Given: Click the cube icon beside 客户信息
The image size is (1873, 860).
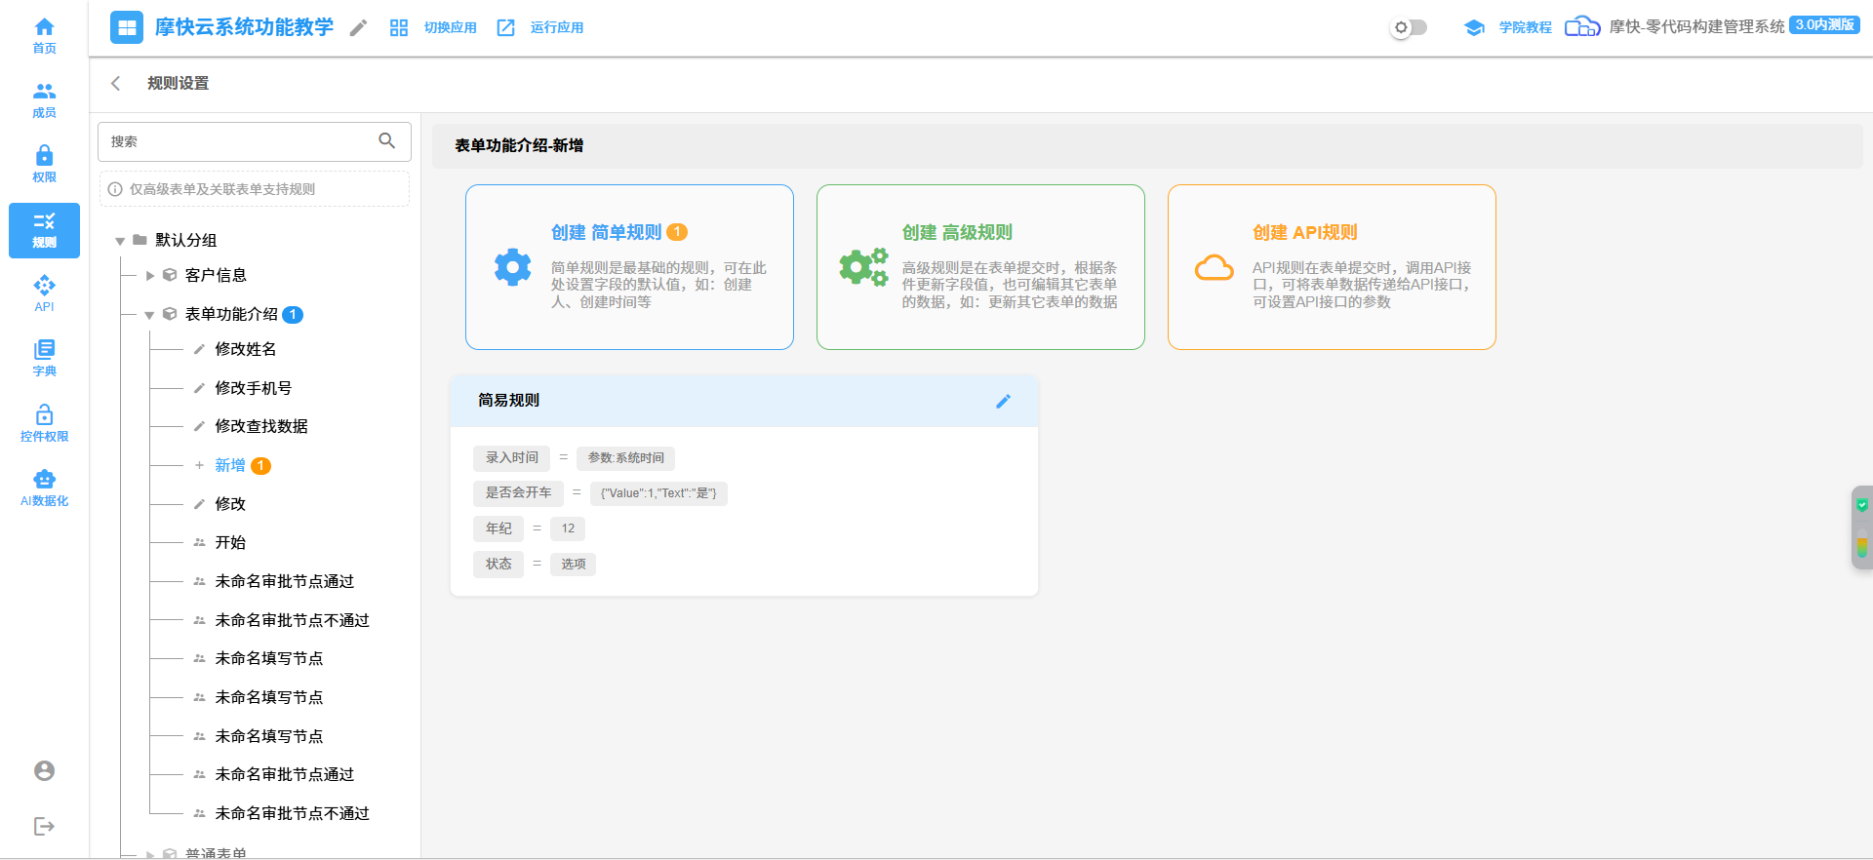Looking at the screenshot, I should coord(170,275).
